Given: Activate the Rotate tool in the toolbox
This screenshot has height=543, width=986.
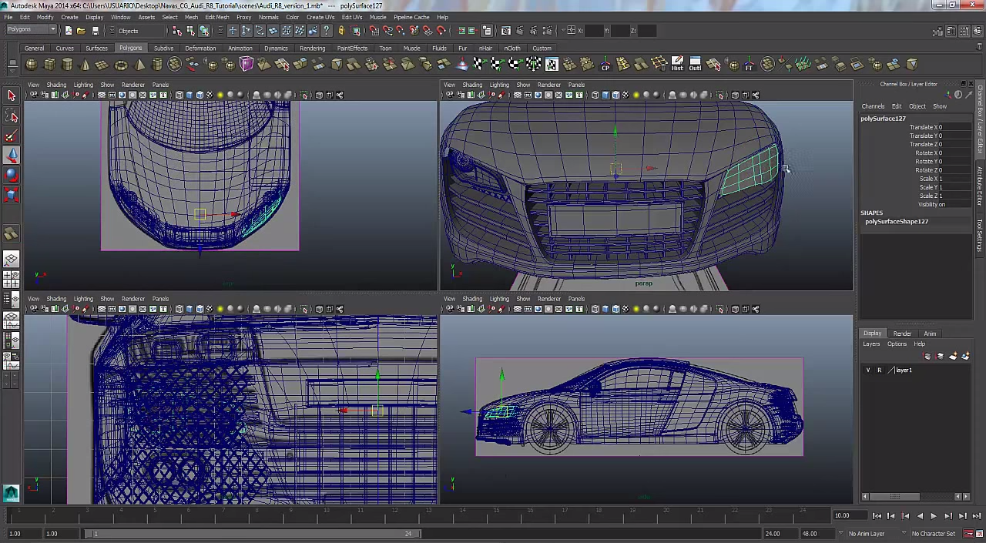Looking at the screenshot, I should (x=12, y=176).
